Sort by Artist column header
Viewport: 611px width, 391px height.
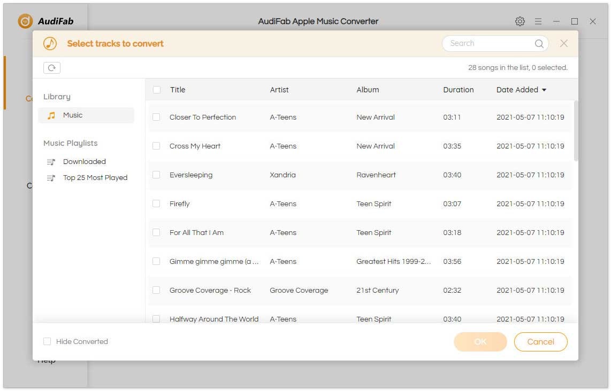click(279, 90)
